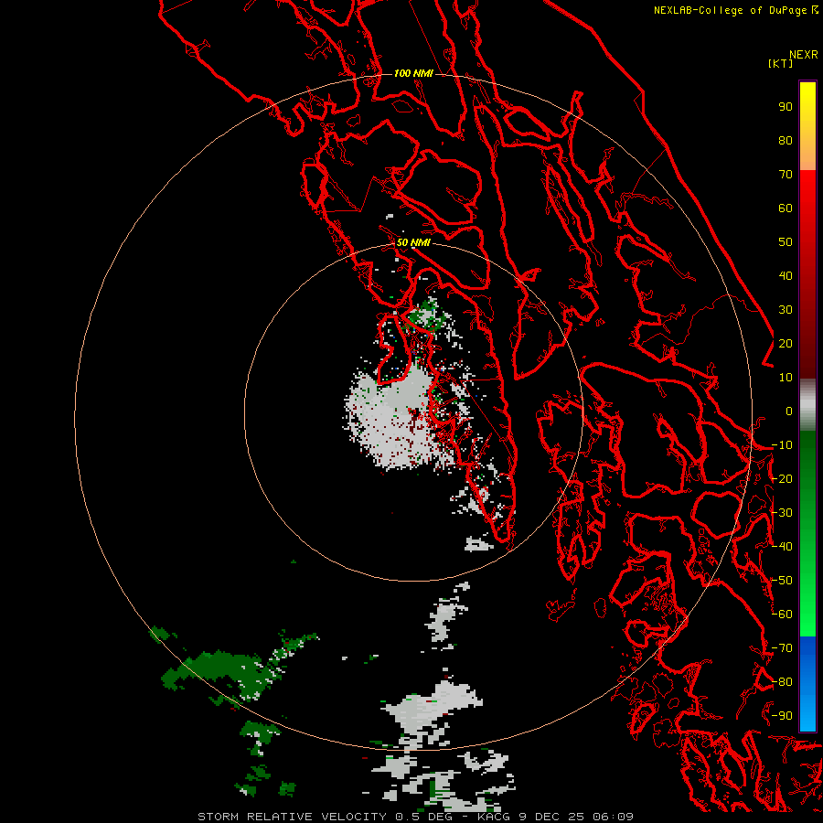The height and width of the screenshot is (823, 823).
Task: Click the 0 value on the velocity scale
Action: tap(789, 411)
